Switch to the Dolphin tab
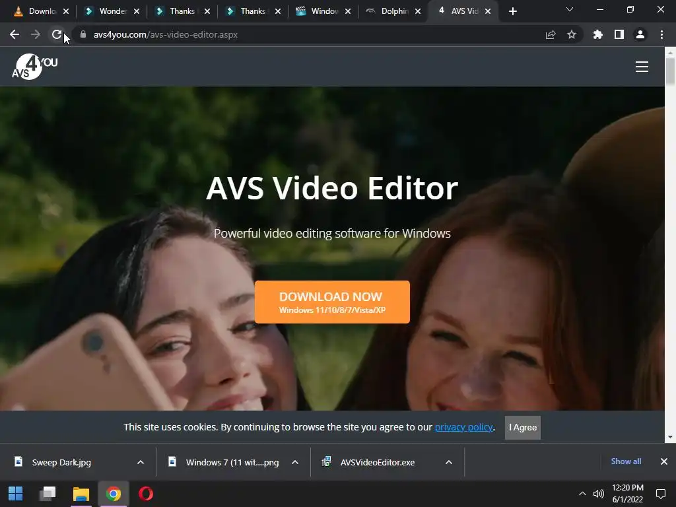676x507 pixels. tap(389, 11)
